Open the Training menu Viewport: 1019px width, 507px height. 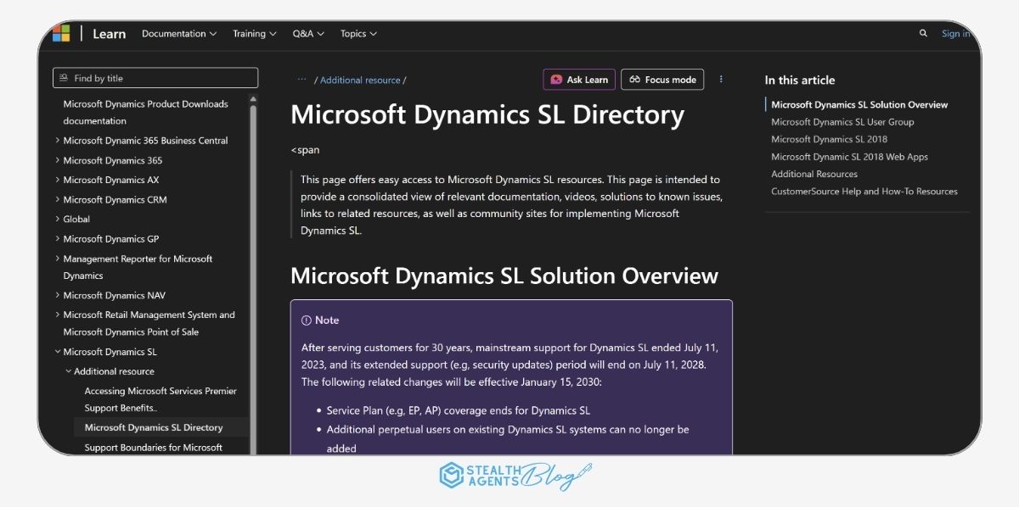pyautogui.click(x=253, y=33)
